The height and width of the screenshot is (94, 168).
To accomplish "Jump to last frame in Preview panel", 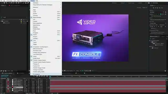I will pos(162,8).
